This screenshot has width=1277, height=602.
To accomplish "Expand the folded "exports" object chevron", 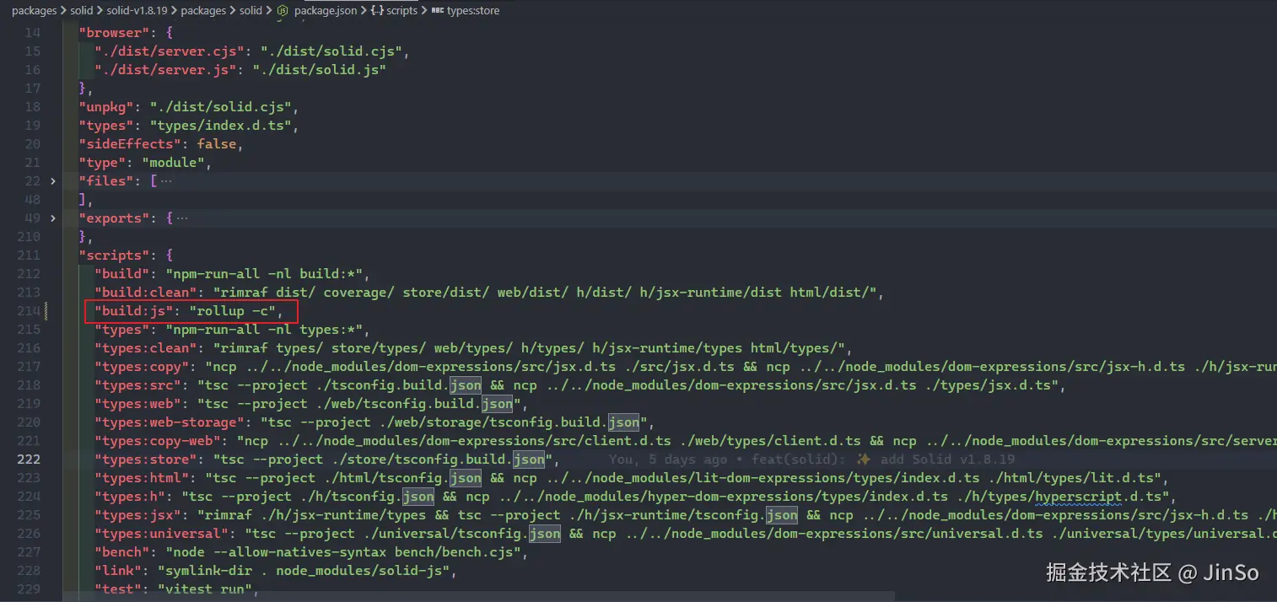I will coord(53,218).
